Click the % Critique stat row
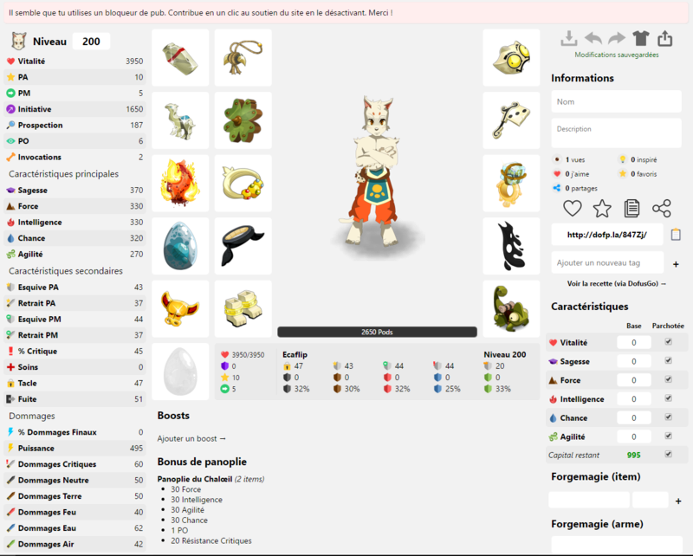This screenshot has width=693, height=556. click(74, 352)
